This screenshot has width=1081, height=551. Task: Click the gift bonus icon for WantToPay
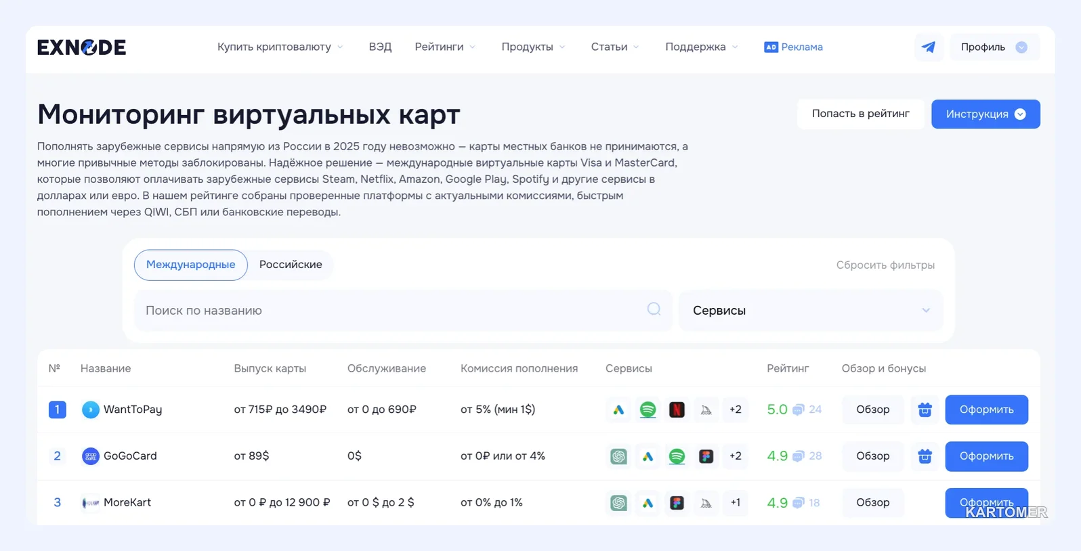coord(925,410)
